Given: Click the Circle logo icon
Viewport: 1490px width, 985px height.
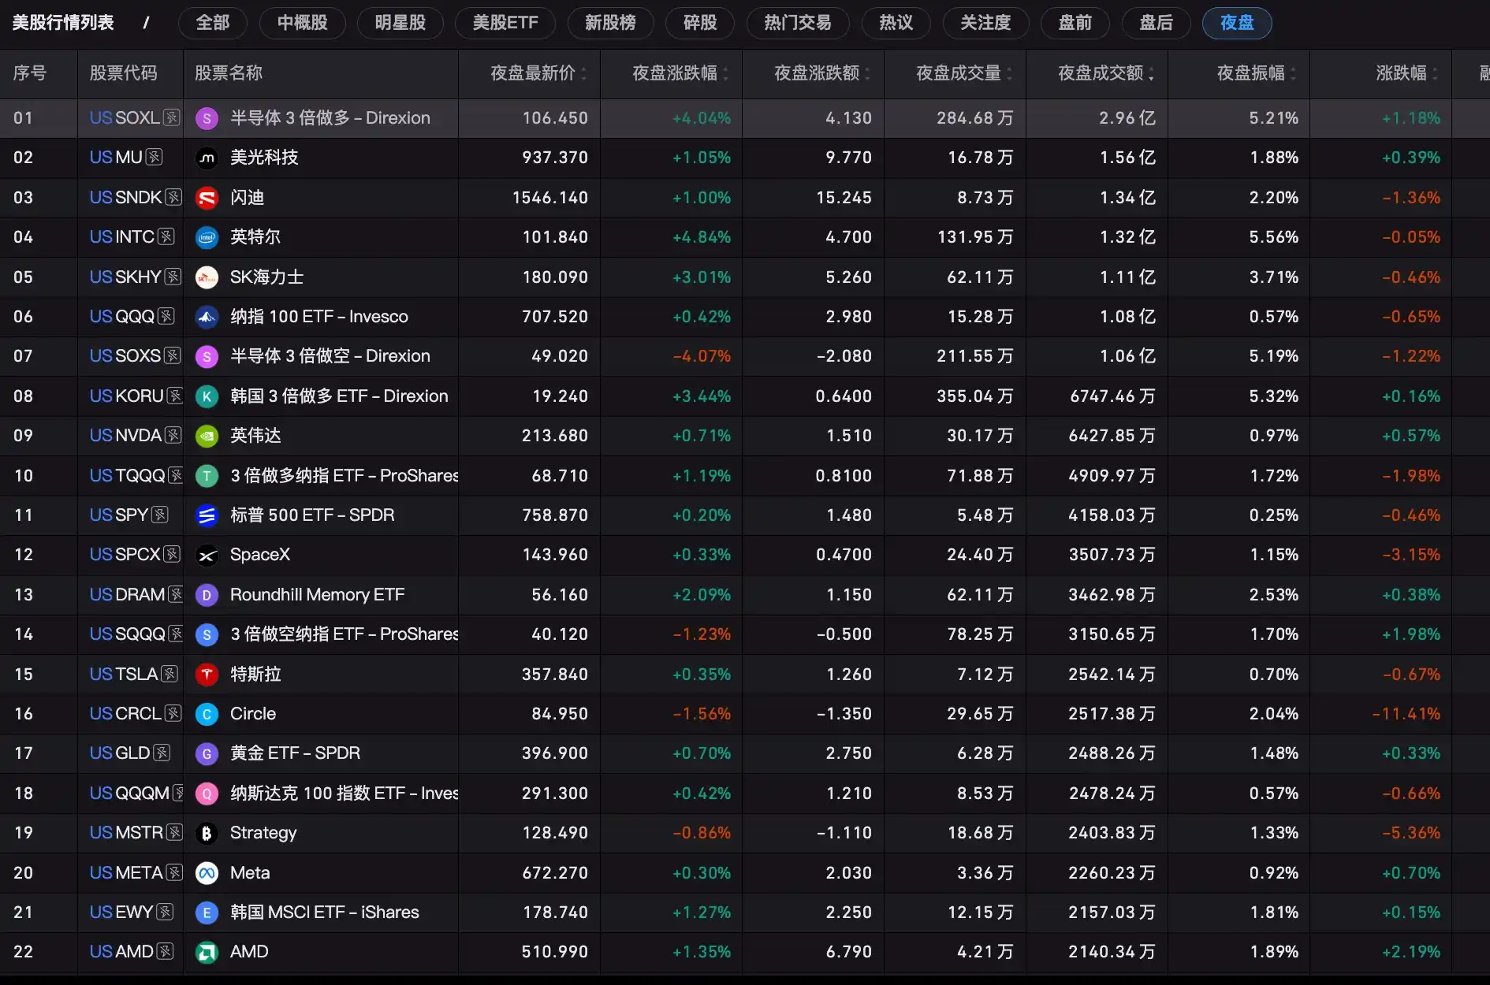Looking at the screenshot, I should [x=207, y=714].
